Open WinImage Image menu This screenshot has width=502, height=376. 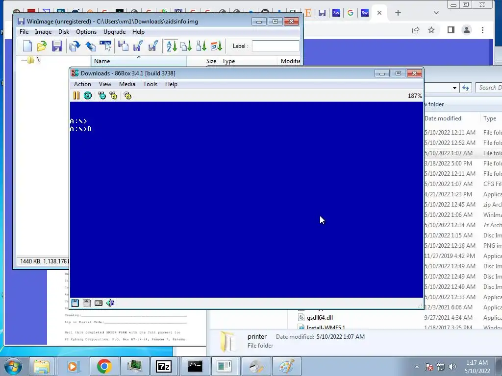pyautogui.click(x=43, y=32)
